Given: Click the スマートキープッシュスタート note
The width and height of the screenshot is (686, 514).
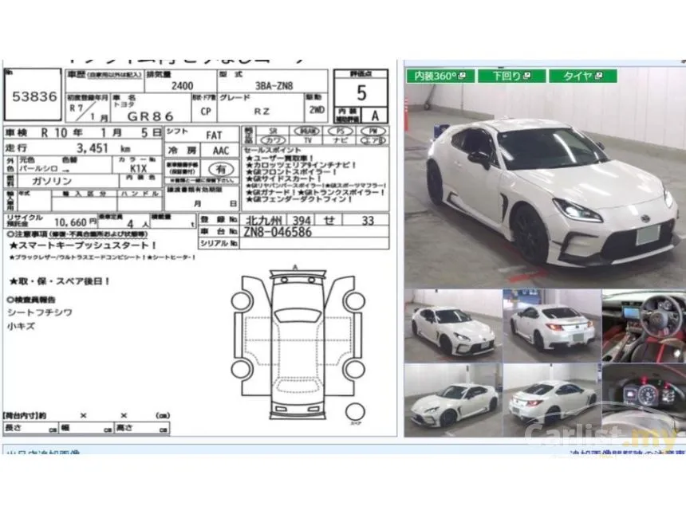Looking at the screenshot, I should [x=82, y=245].
